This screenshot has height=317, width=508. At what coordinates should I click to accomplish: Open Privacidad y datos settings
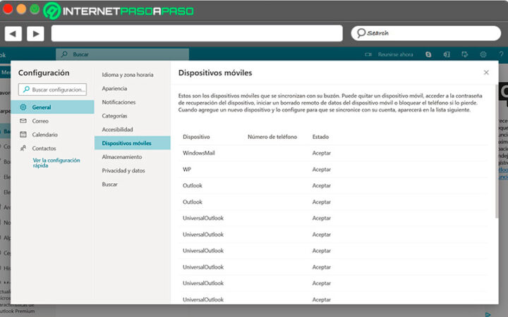[x=123, y=170]
